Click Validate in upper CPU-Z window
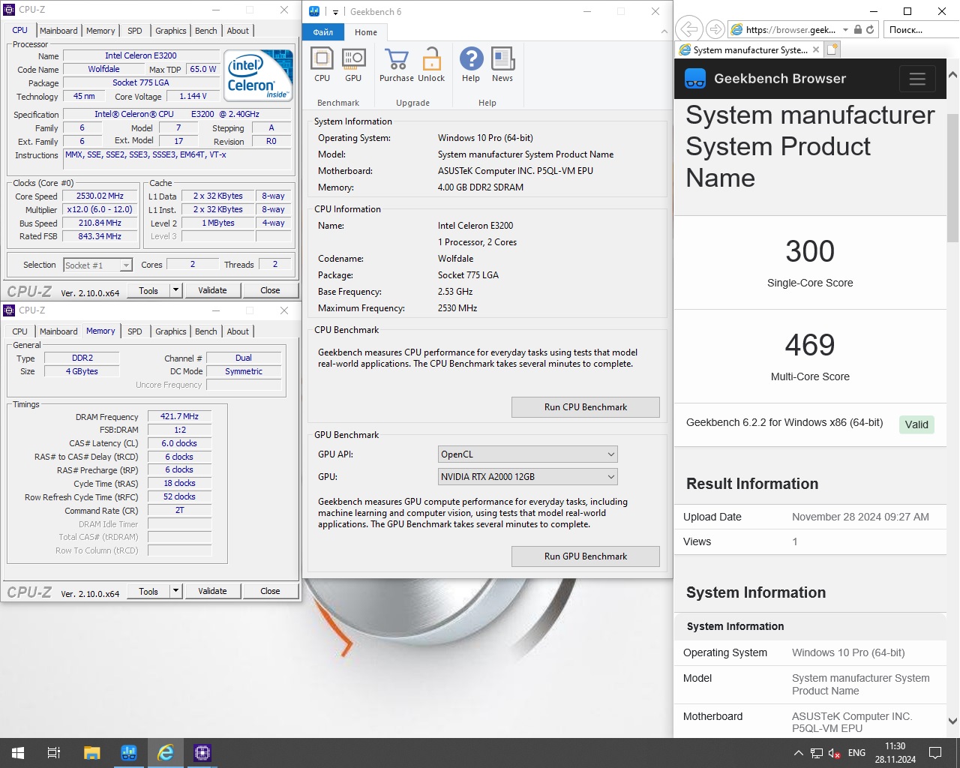Image resolution: width=960 pixels, height=768 pixels. (212, 291)
